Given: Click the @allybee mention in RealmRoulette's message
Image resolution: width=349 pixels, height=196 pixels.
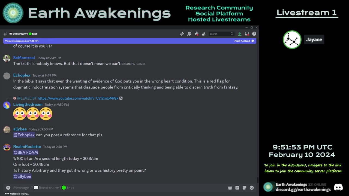Looking at the screenshot, I should coord(22,176).
